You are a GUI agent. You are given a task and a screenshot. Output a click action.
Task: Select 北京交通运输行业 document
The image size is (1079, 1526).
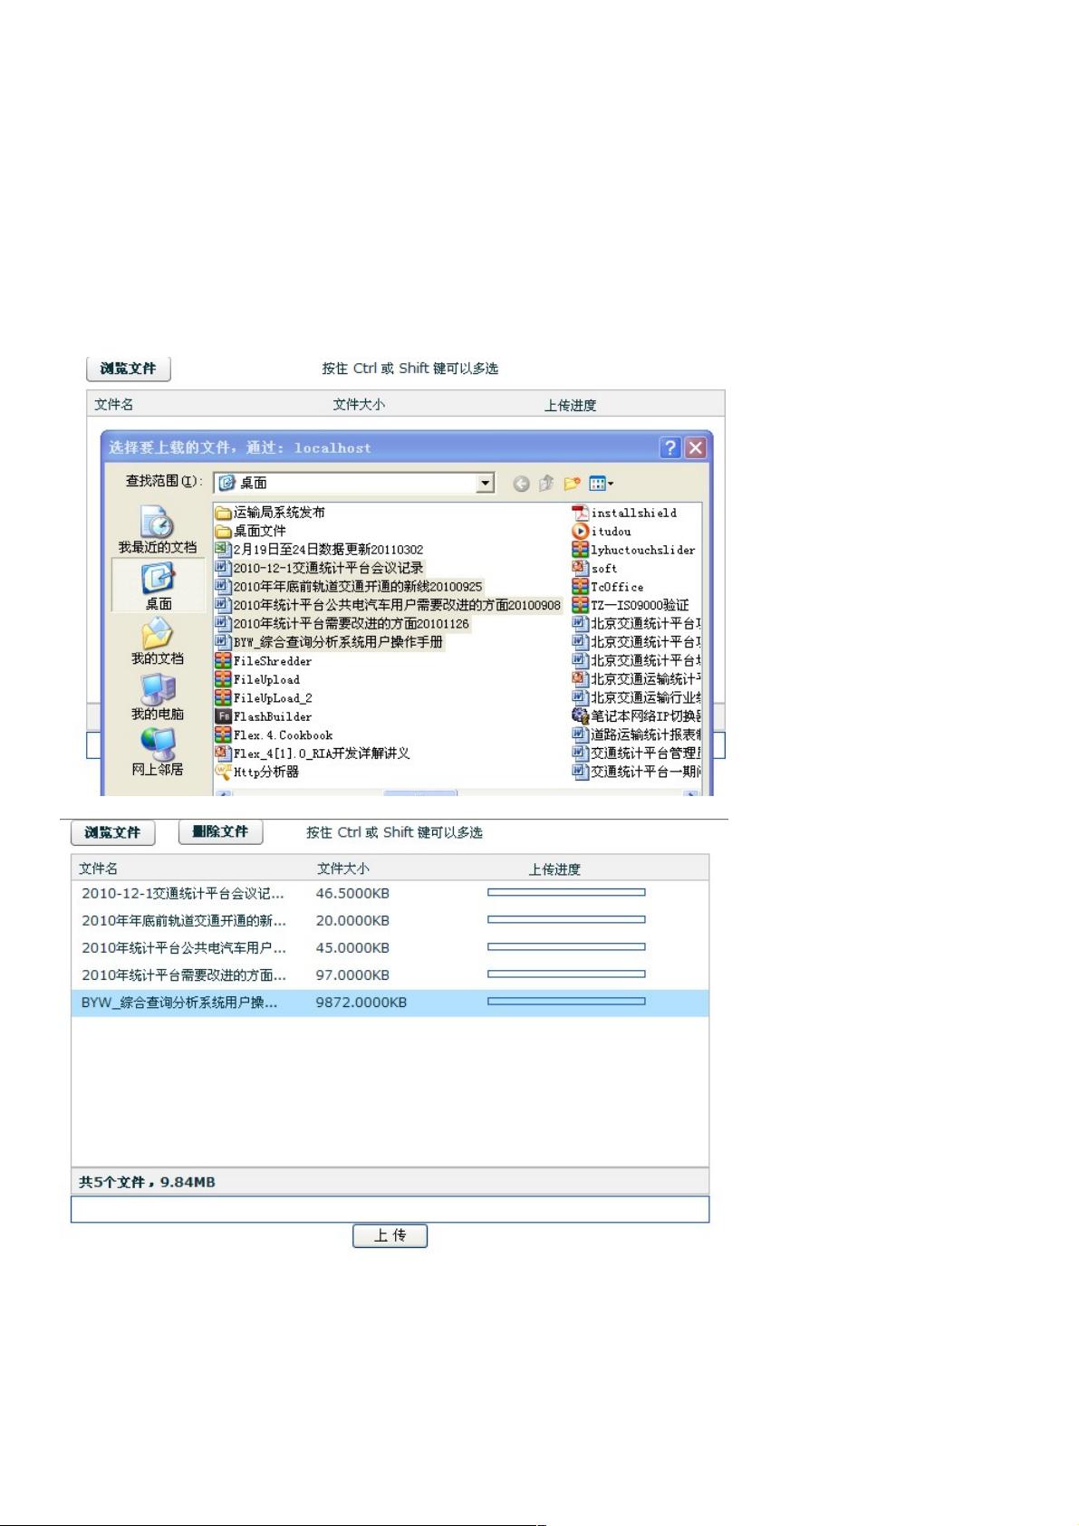pos(637,697)
